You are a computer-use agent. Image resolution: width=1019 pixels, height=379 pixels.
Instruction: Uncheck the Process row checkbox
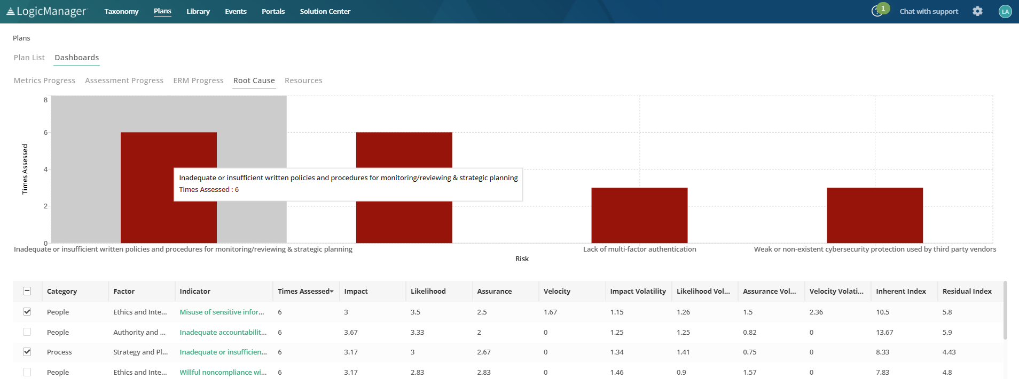coord(27,352)
